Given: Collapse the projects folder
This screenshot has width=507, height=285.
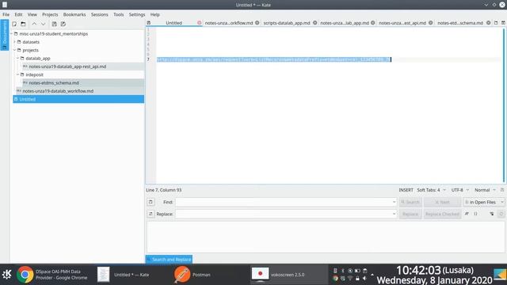Looking at the screenshot, I should coord(14,50).
